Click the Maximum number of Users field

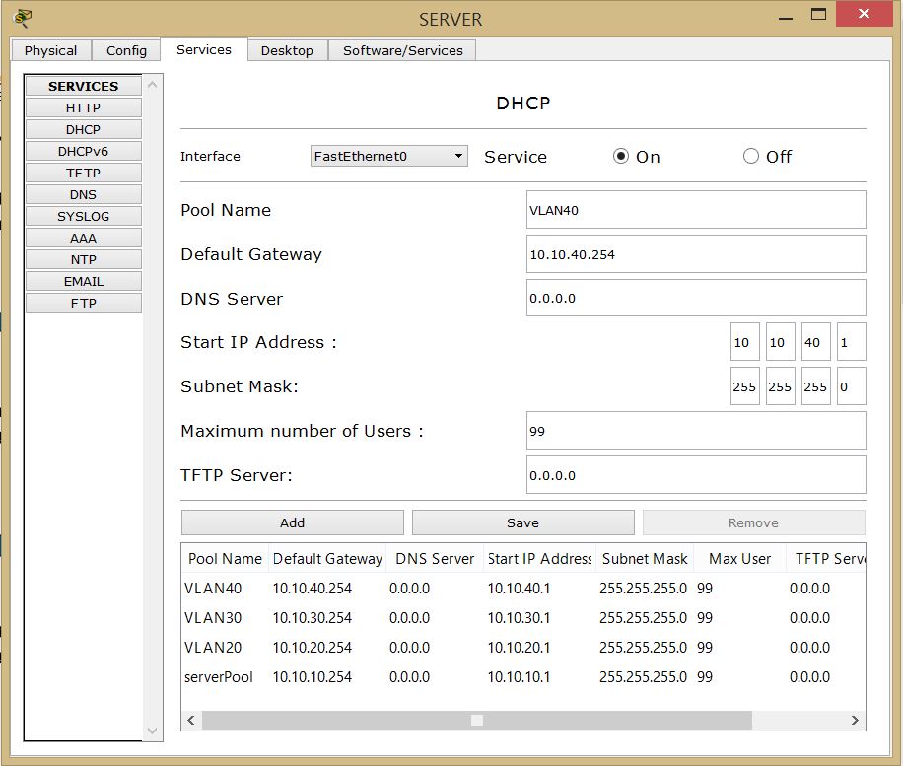(x=696, y=430)
